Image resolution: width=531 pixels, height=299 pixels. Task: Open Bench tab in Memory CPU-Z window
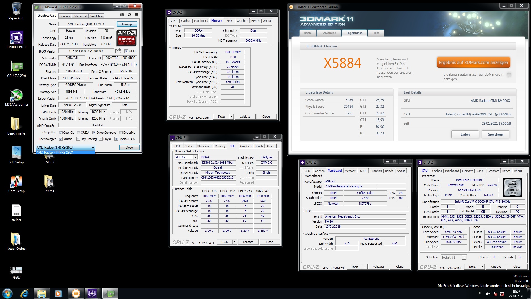point(255,21)
